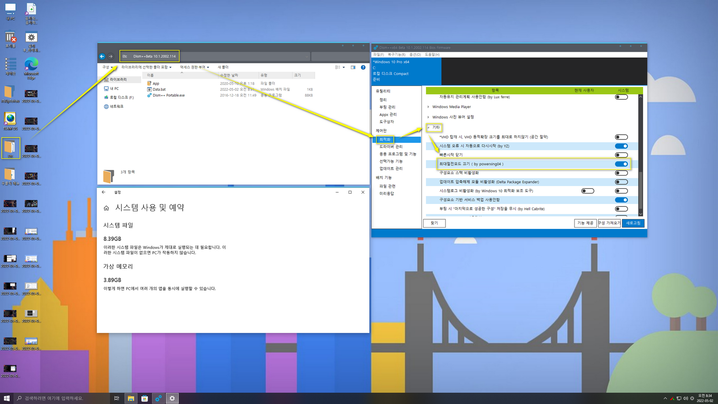Image resolution: width=718 pixels, height=404 pixels.
Task: Click the taskbar search box
Action: (x=61, y=398)
